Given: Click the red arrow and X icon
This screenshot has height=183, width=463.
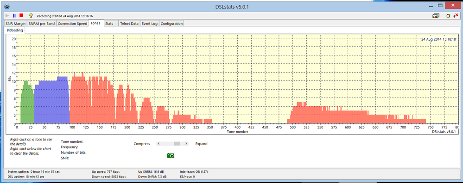Looking at the screenshot, I should coord(456,16).
